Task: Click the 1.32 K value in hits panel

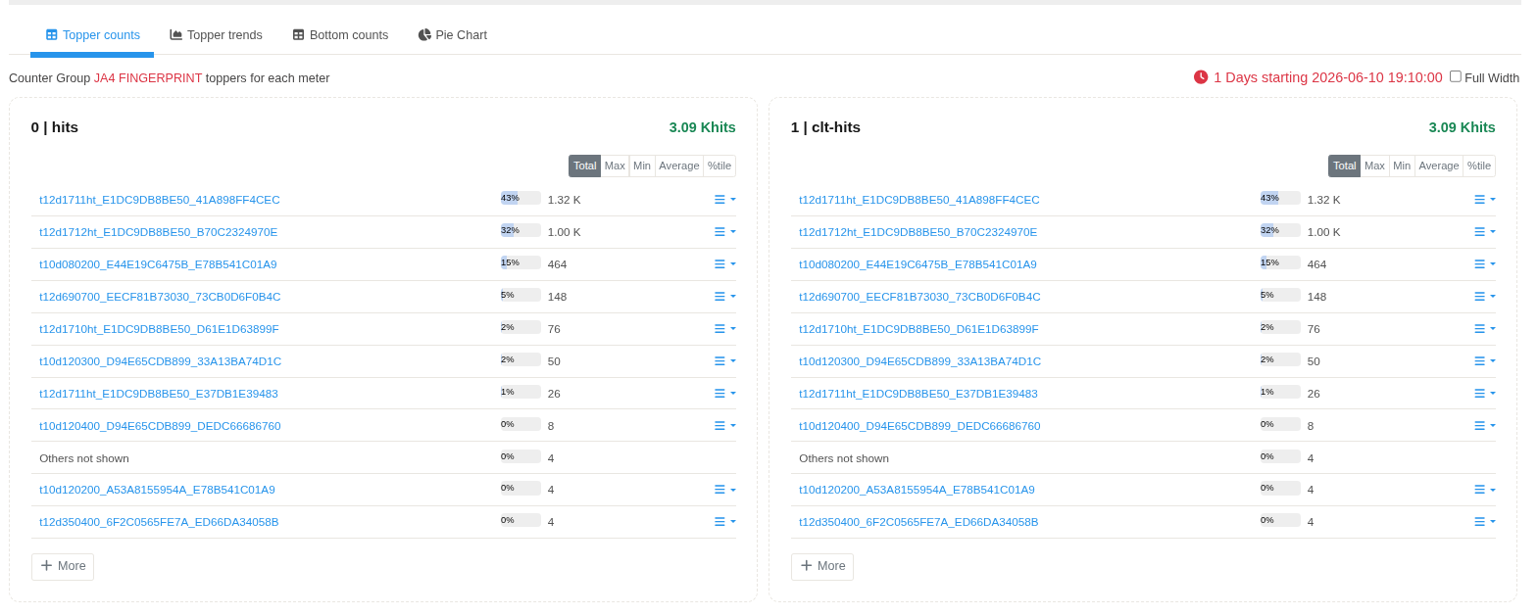Action: click(x=565, y=200)
